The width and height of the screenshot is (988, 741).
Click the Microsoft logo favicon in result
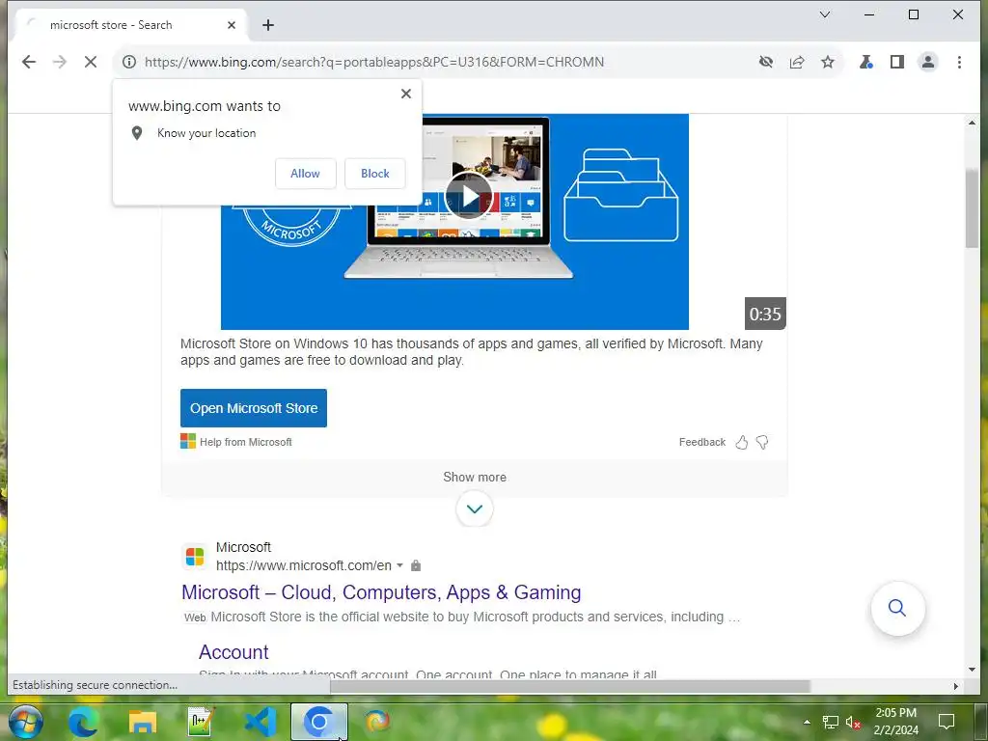tap(195, 557)
